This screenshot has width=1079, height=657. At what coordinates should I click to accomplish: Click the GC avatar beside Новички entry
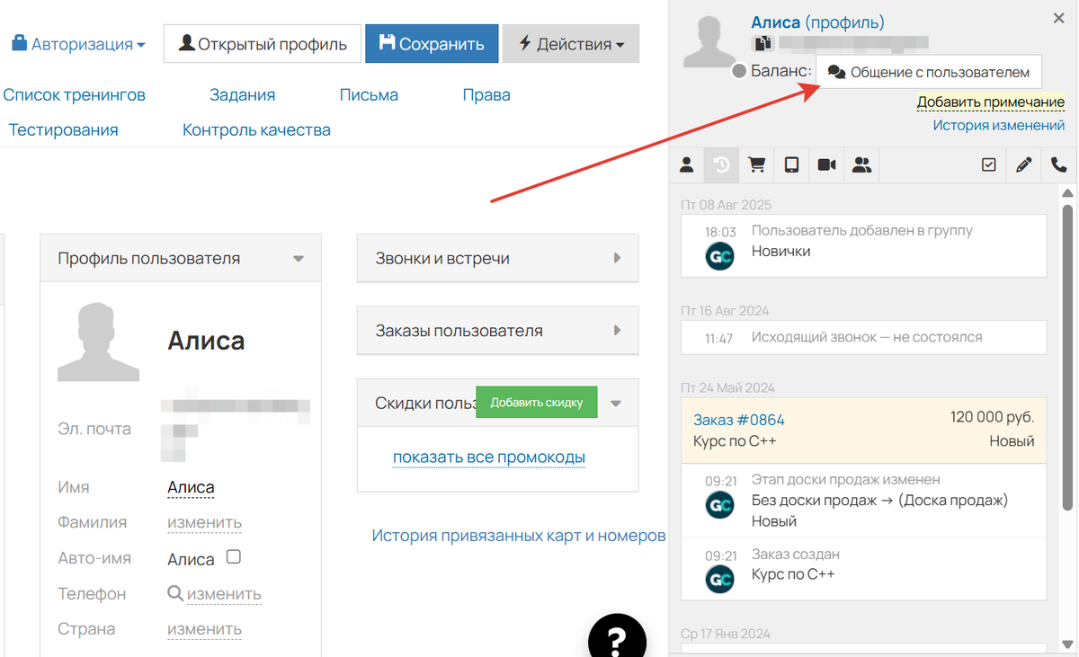pyautogui.click(x=719, y=256)
